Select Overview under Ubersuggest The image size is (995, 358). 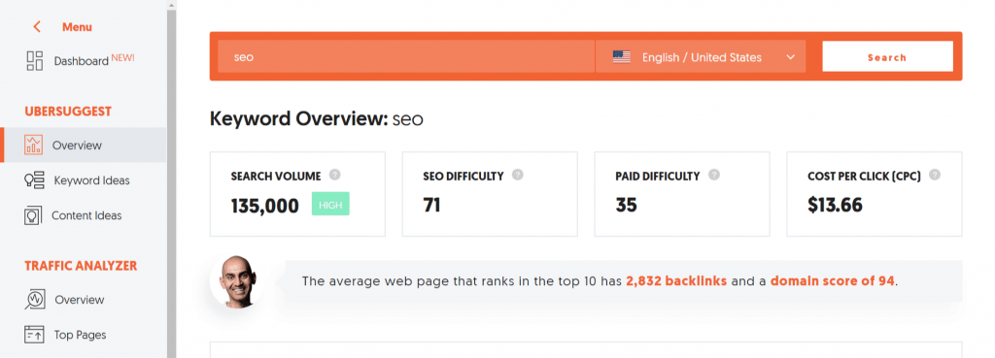[x=84, y=146]
